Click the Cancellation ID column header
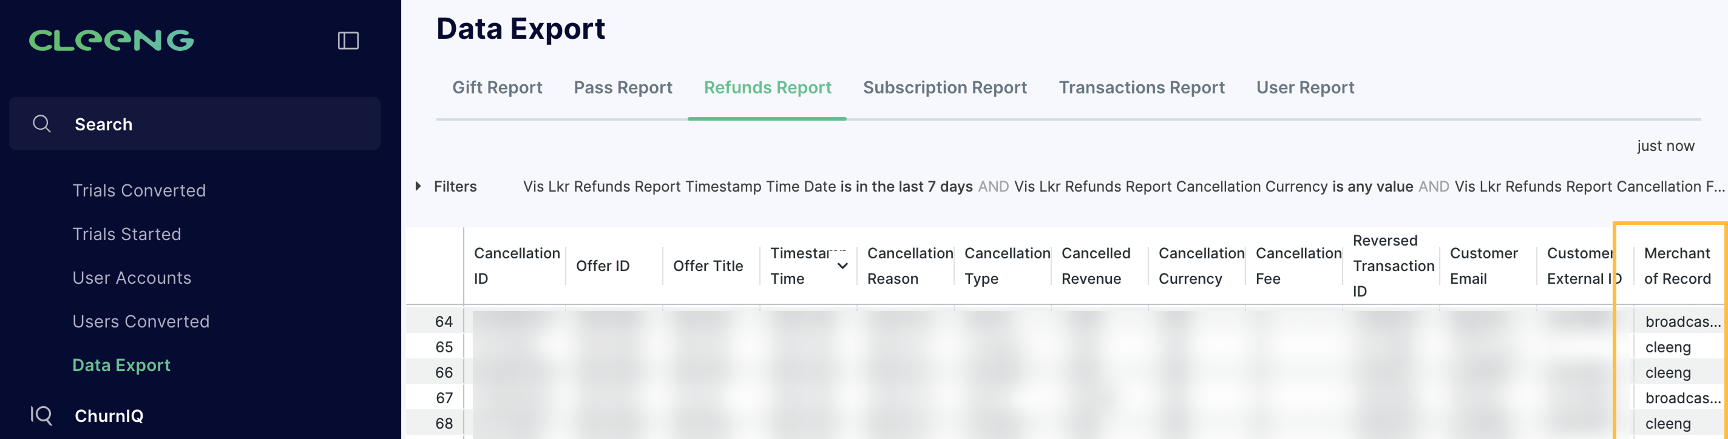The height and width of the screenshot is (439, 1728). coord(517,266)
